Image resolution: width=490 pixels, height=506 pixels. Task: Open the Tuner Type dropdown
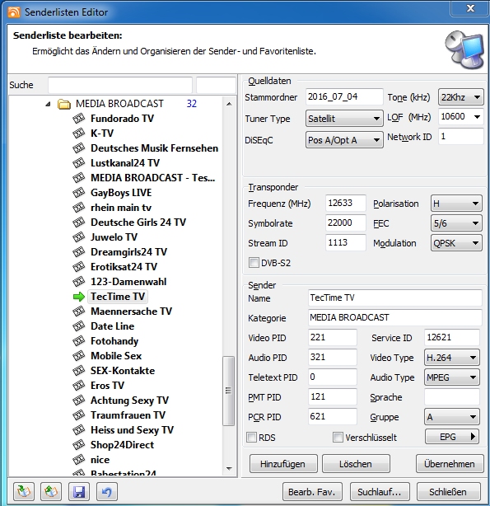pos(344,119)
